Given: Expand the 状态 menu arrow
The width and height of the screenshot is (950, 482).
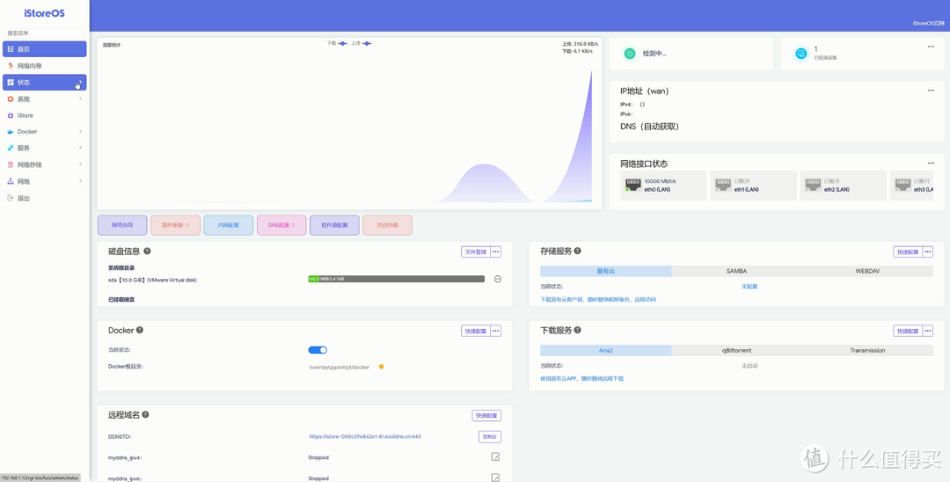Looking at the screenshot, I should (x=80, y=83).
